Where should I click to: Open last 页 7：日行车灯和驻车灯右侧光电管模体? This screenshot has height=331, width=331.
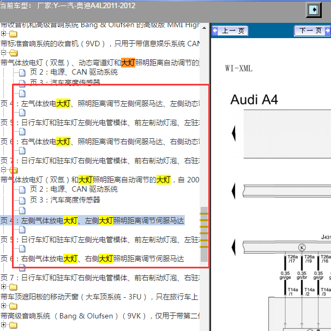coord(100,278)
